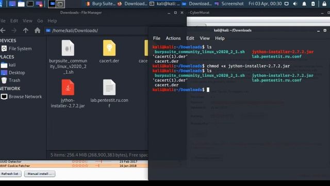Open the terminal Actions menu
The height and width of the screenshot is (186, 330).
pos(173,38)
